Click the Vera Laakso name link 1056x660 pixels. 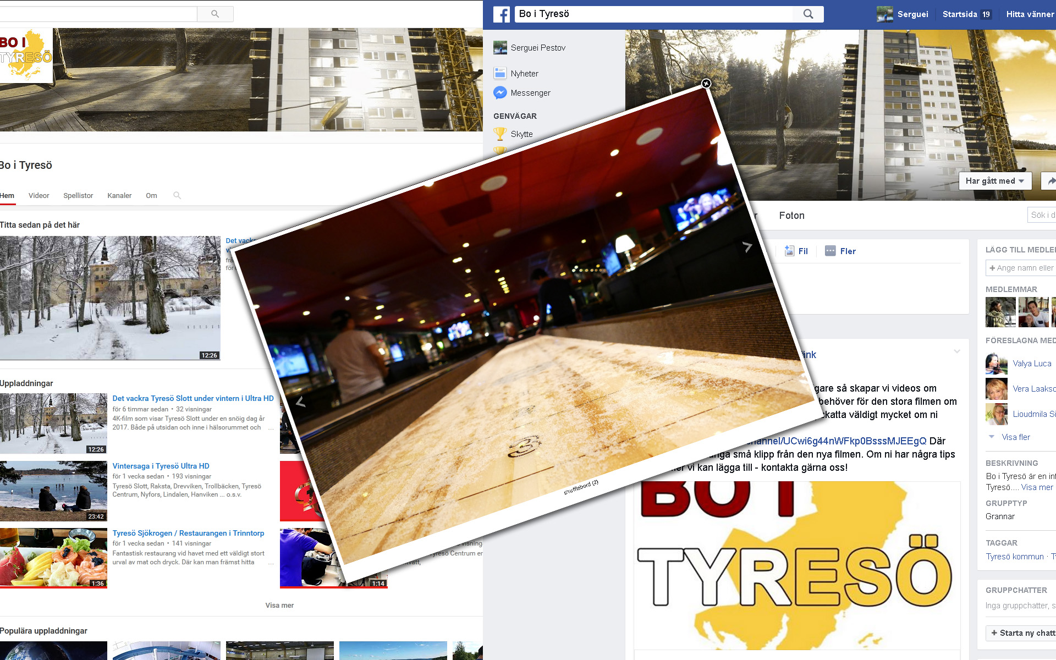(1034, 388)
